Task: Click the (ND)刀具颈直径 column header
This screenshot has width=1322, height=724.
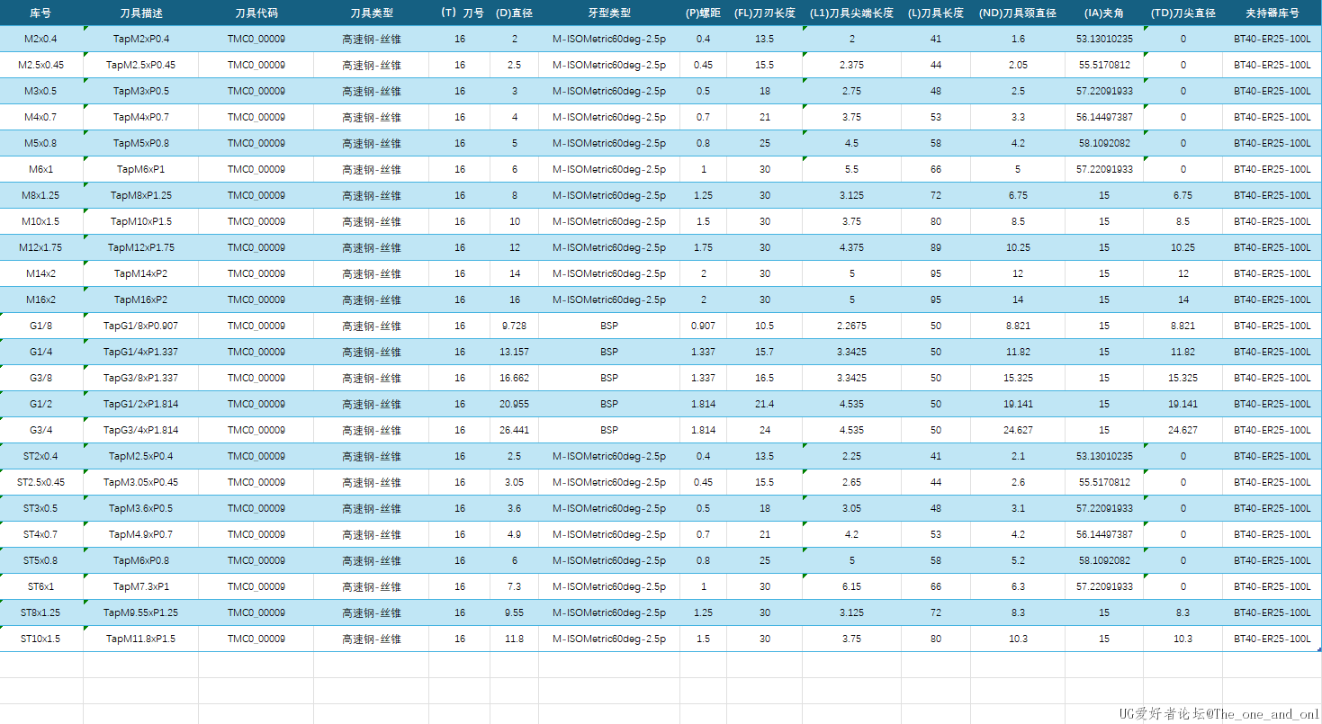Action: 1017,13
